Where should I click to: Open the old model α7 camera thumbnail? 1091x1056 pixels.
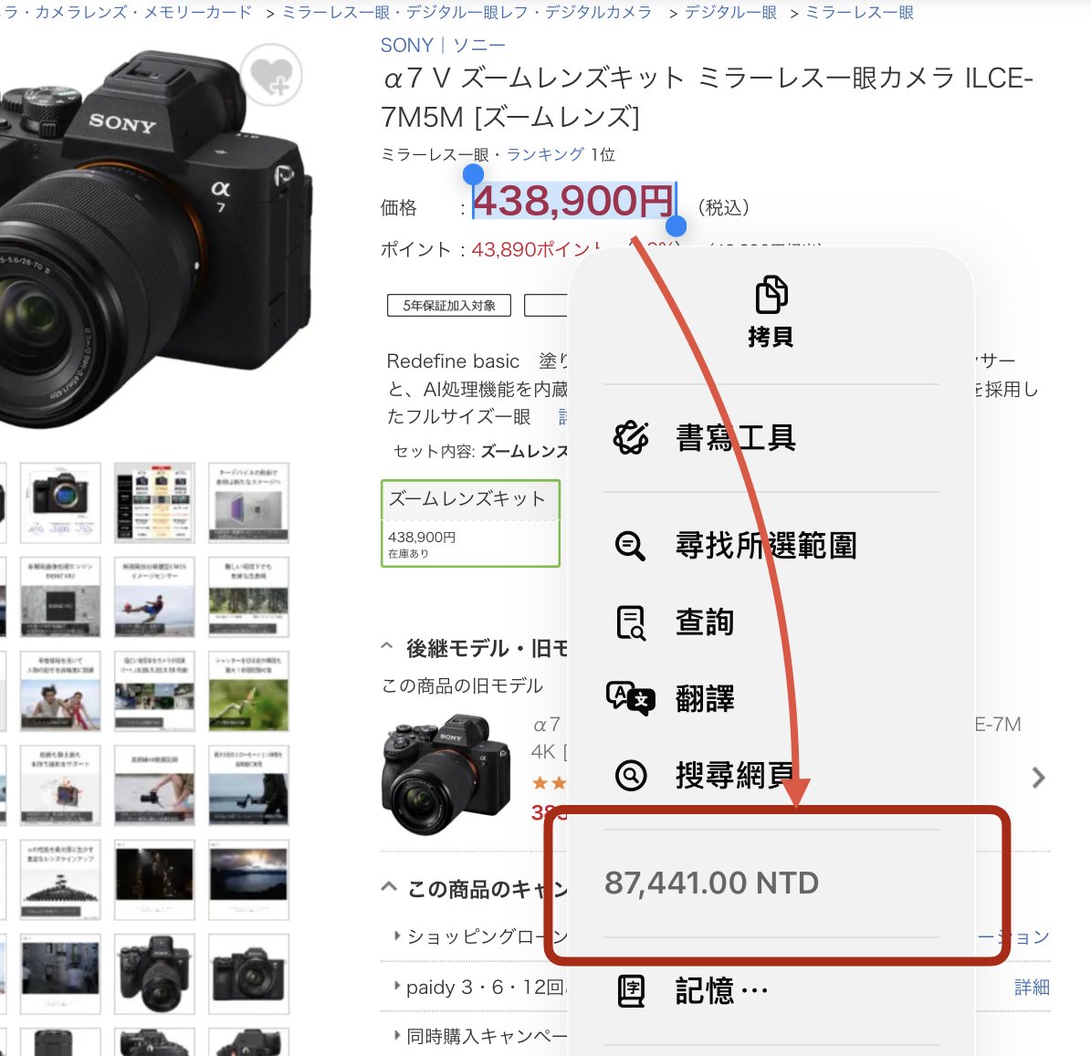446,774
